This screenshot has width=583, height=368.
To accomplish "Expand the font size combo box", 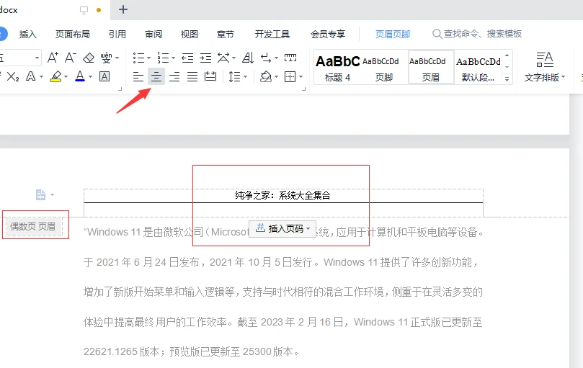I will click(37, 58).
